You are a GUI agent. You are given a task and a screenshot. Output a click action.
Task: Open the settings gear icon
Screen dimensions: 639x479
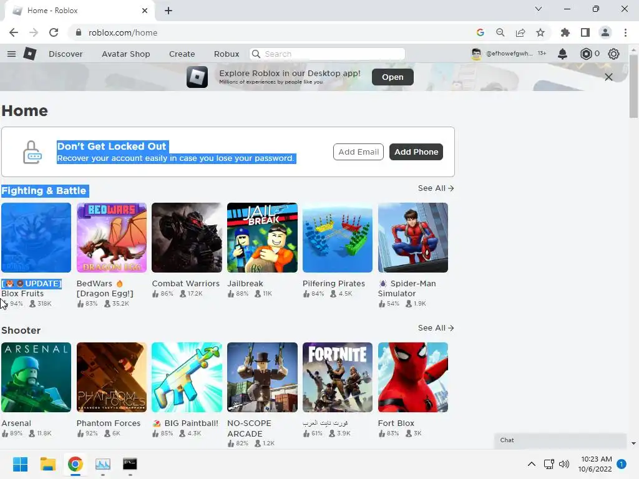(614, 54)
